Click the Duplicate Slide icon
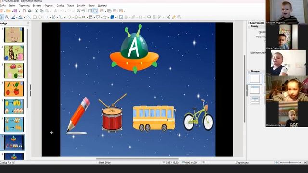308x173 pixels. (x=109, y=11)
